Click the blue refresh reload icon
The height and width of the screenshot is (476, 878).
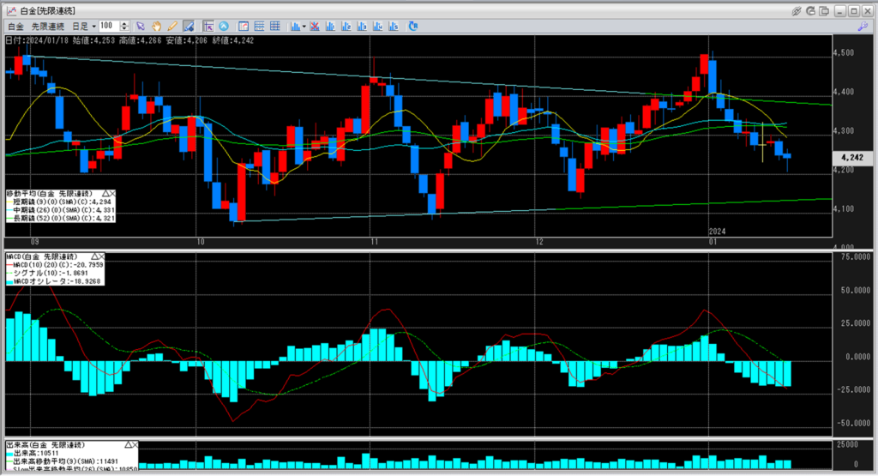(413, 27)
